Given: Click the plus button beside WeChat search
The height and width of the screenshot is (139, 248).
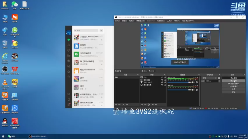Looking at the screenshot, I should pyautogui.click(x=101, y=31).
